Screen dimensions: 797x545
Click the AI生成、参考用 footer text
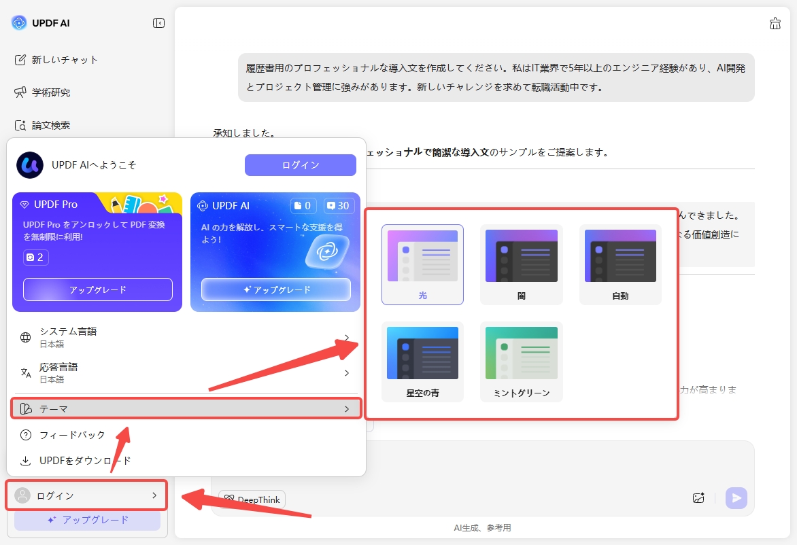click(482, 528)
